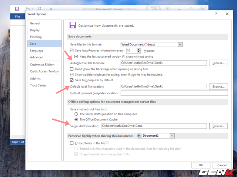Screen dimensions: 237x177
Task: Close the Word Options dialog
Action: point(227,14)
